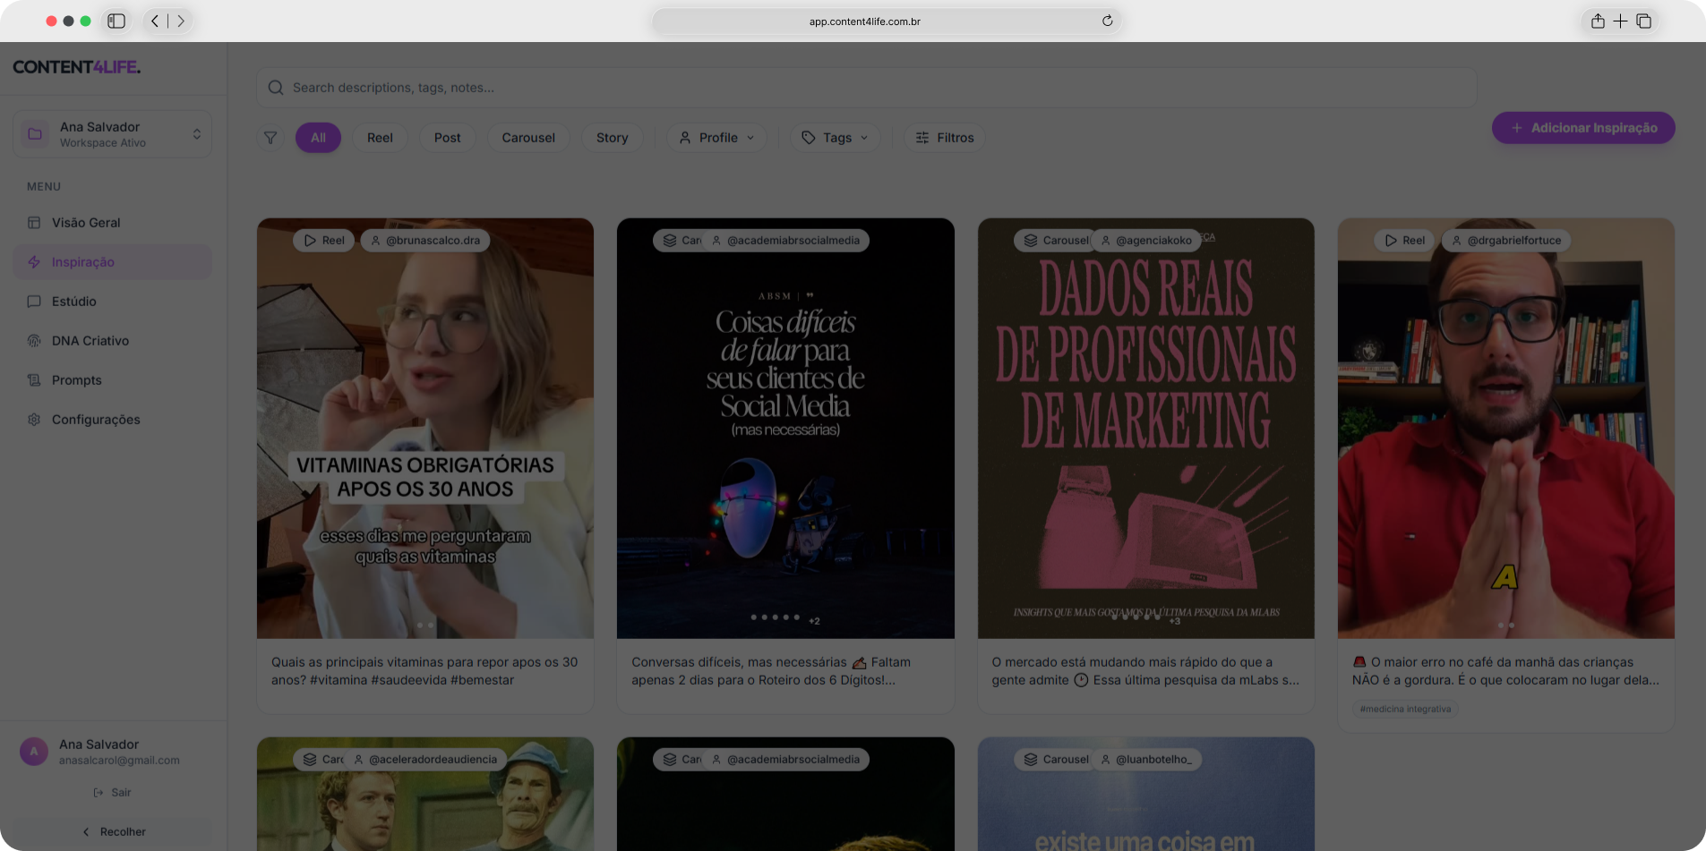Image resolution: width=1706 pixels, height=851 pixels.
Task: Click the @aceleradordeaudiencia profile chip
Action: (x=424, y=760)
